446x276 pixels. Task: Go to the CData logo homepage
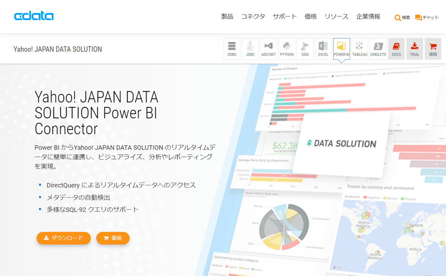34,16
